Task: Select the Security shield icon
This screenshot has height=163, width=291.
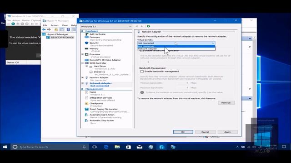Action: click(x=86, y=43)
